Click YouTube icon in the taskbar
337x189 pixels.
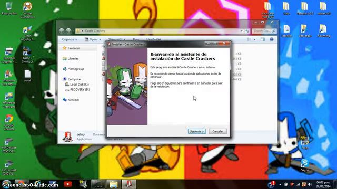click(x=68, y=184)
